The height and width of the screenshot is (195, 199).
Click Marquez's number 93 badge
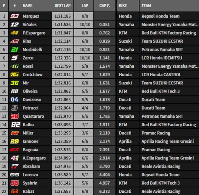coord(15,16)
